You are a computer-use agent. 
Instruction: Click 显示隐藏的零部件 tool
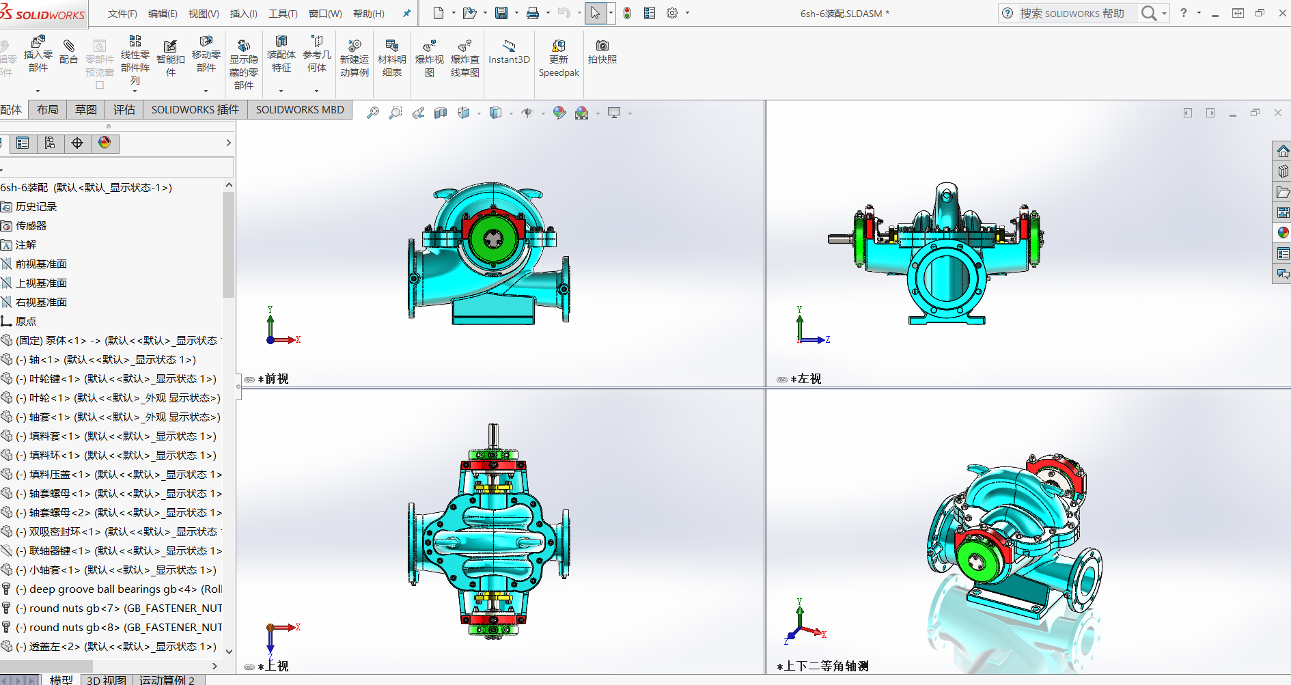(x=244, y=64)
